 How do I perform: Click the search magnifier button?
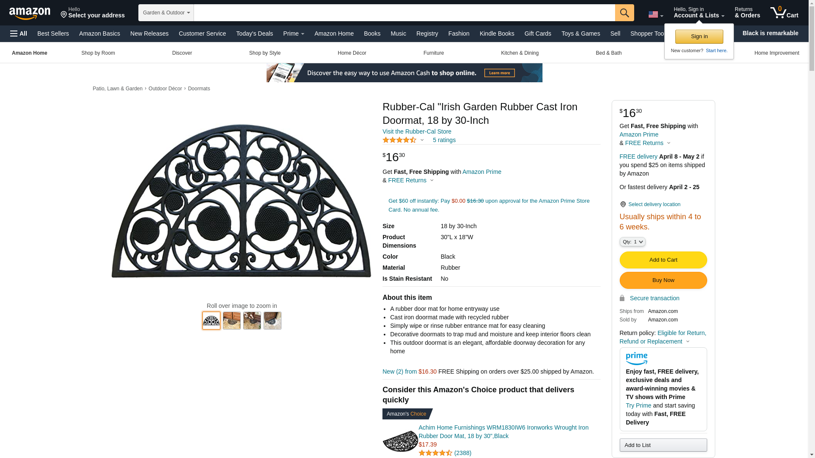[624, 13]
